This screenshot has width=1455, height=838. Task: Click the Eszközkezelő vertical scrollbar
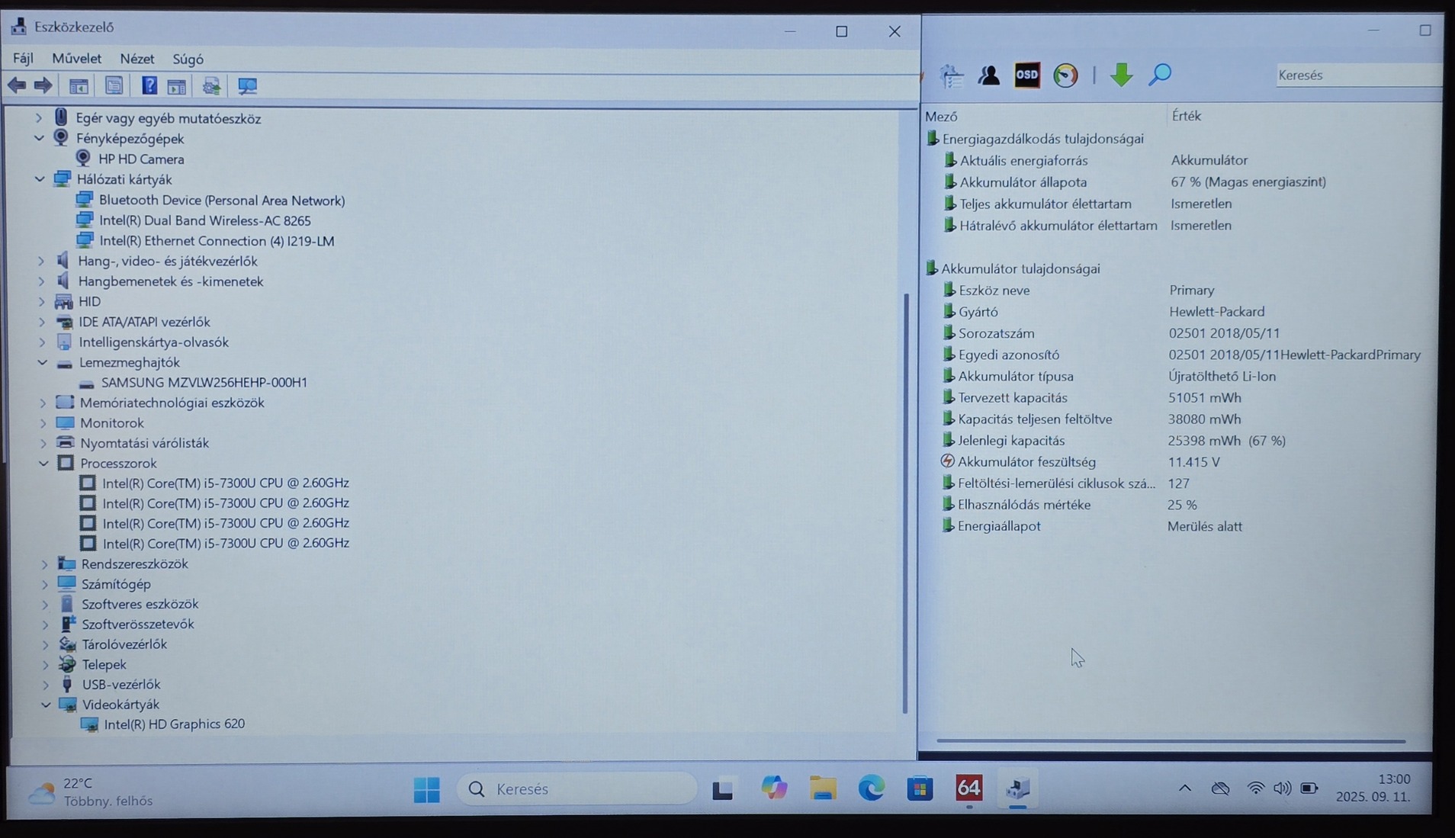pos(906,503)
